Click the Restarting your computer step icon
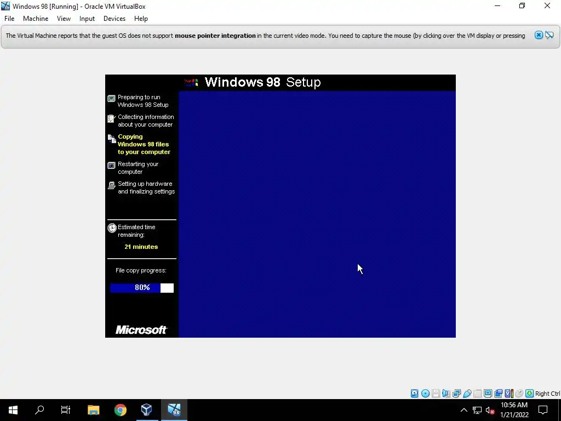This screenshot has height=421, width=561. [112, 166]
